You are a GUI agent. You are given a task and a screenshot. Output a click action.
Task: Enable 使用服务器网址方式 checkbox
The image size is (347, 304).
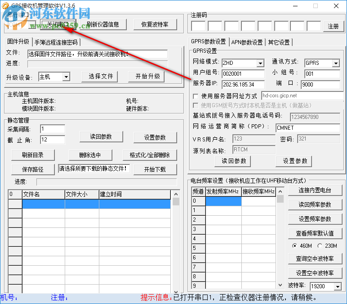[x=196, y=96]
